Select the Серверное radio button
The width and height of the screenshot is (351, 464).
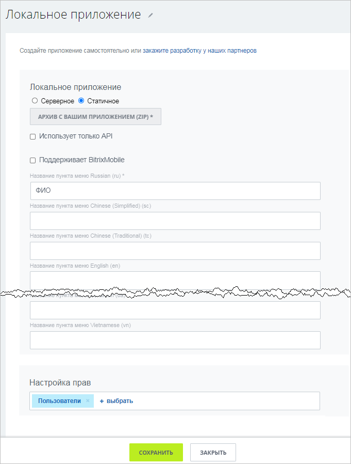tap(35, 101)
